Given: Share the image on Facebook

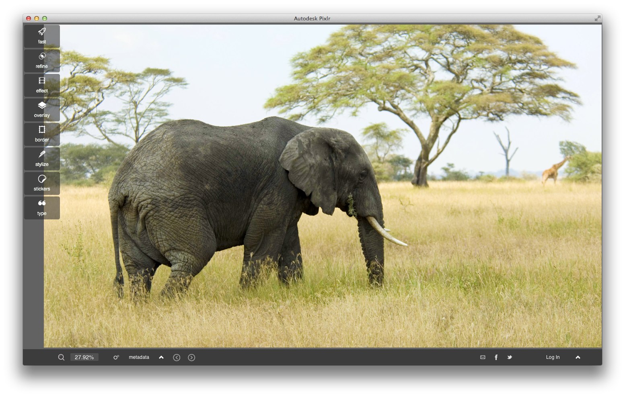Looking at the screenshot, I should 496,357.
